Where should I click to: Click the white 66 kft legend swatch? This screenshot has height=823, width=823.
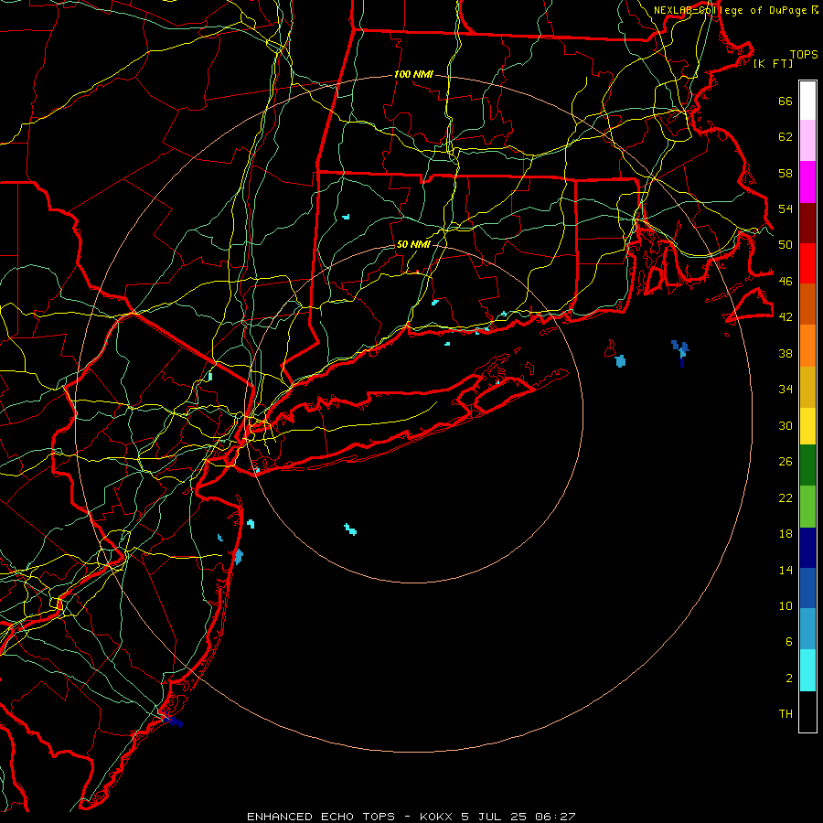[807, 101]
